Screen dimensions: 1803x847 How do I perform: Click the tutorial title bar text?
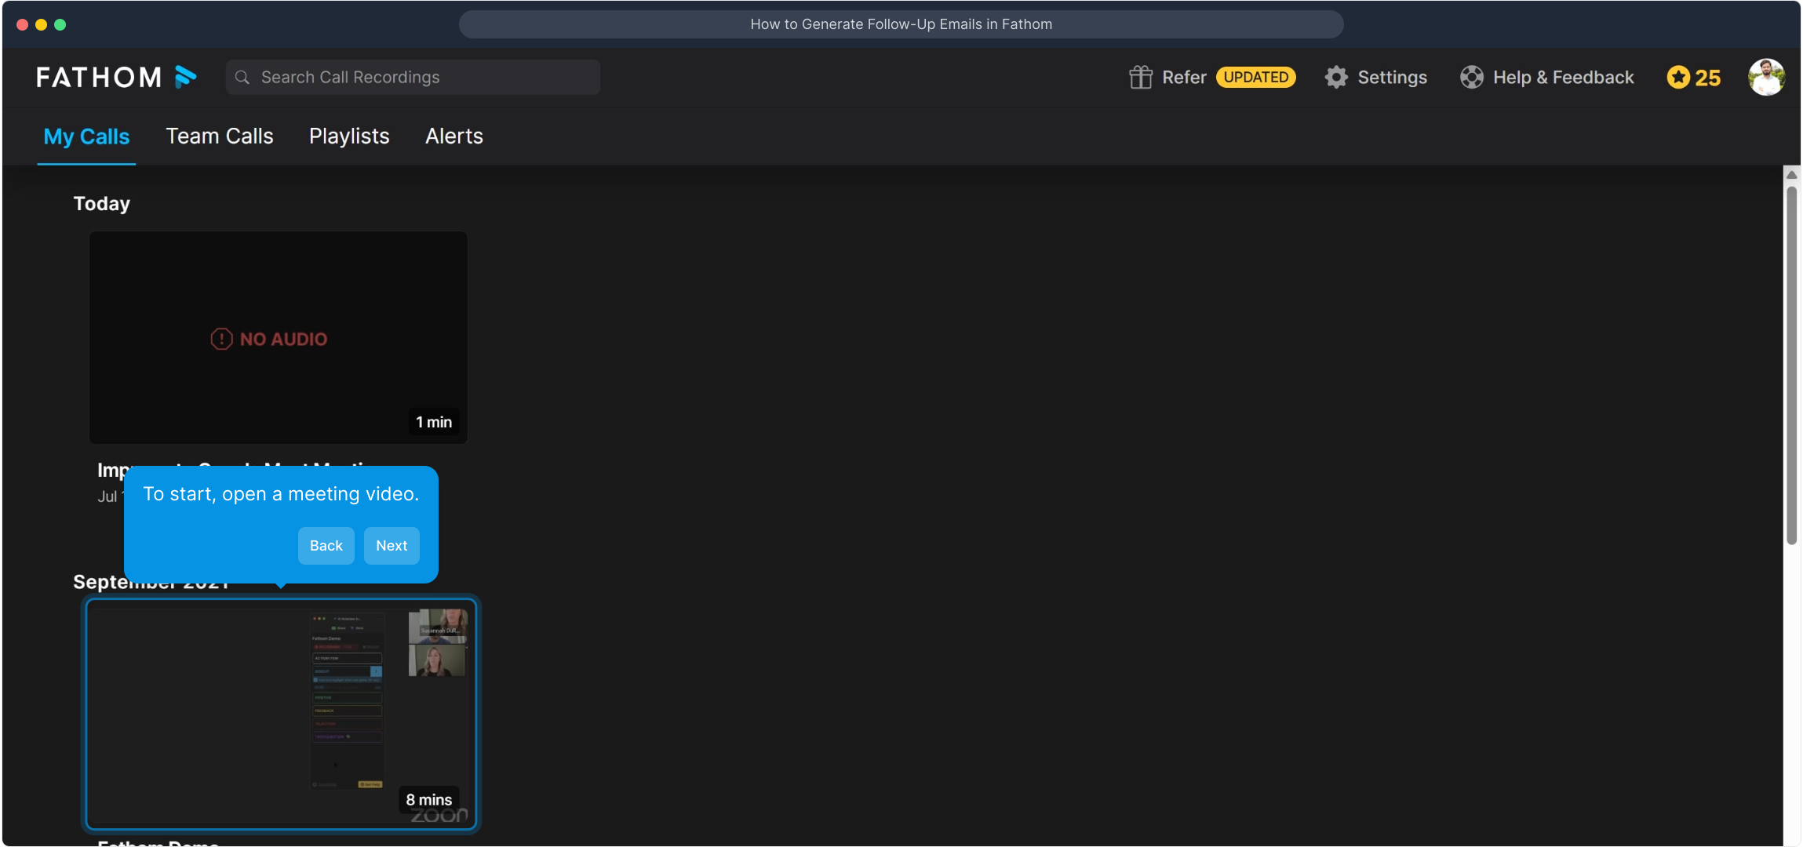click(901, 24)
